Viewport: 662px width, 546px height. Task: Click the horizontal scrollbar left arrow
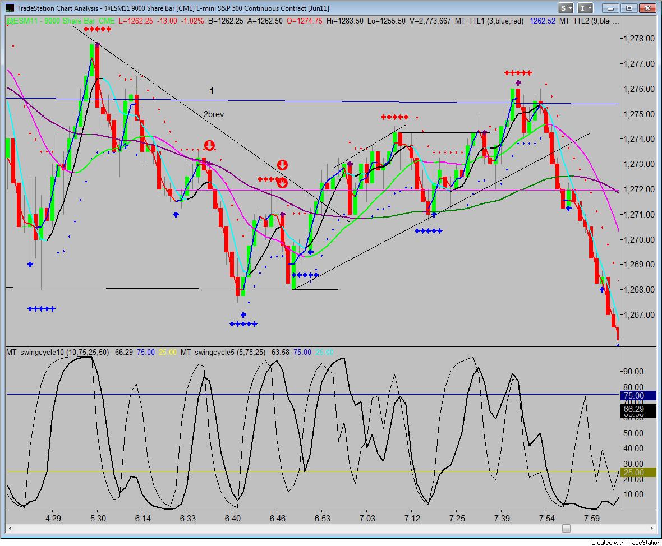pos(10,528)
